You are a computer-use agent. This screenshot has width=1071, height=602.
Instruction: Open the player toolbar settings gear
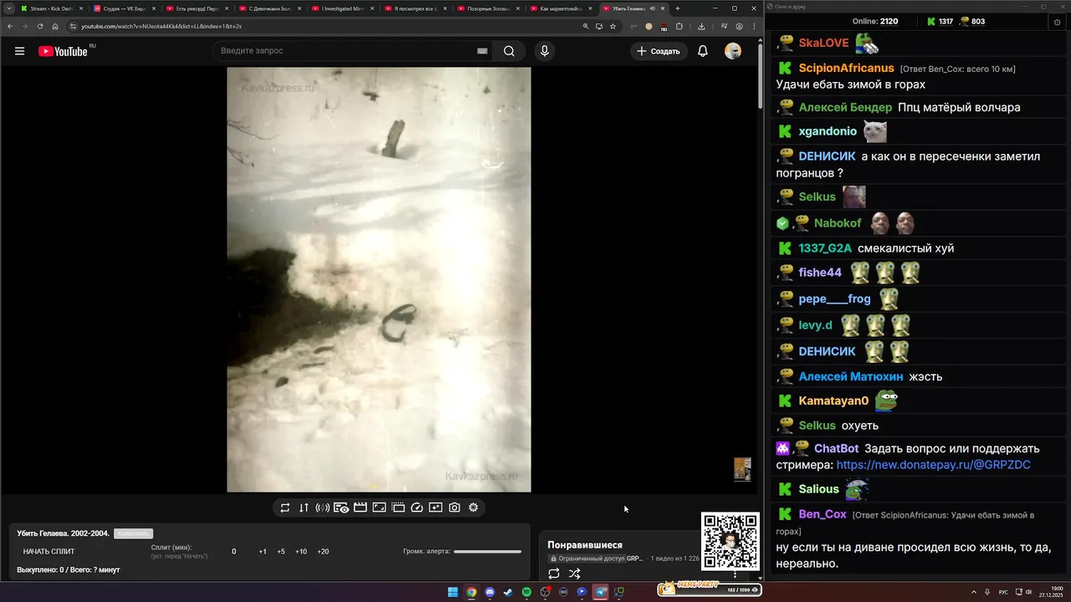pos(474,508)
